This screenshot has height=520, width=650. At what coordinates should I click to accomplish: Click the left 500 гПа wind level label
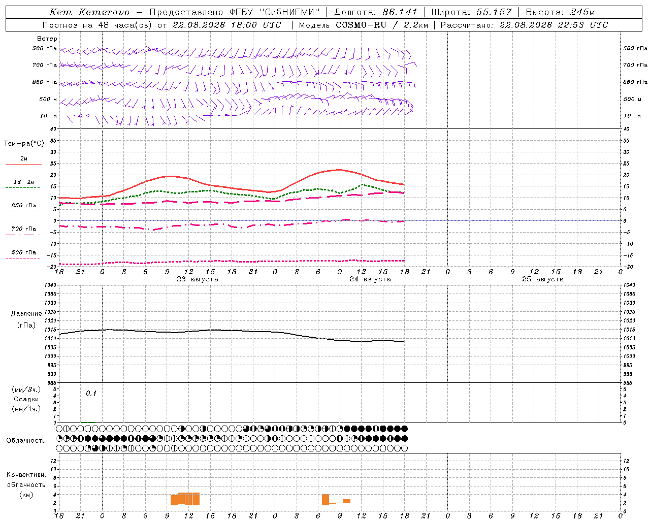tap(45, 48)
